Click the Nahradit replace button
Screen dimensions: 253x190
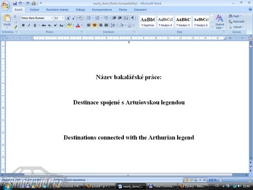tap(237, 22)
